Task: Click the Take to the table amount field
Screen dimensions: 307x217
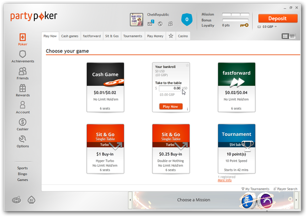Action: pyautogui.click(x=170, y=89)
